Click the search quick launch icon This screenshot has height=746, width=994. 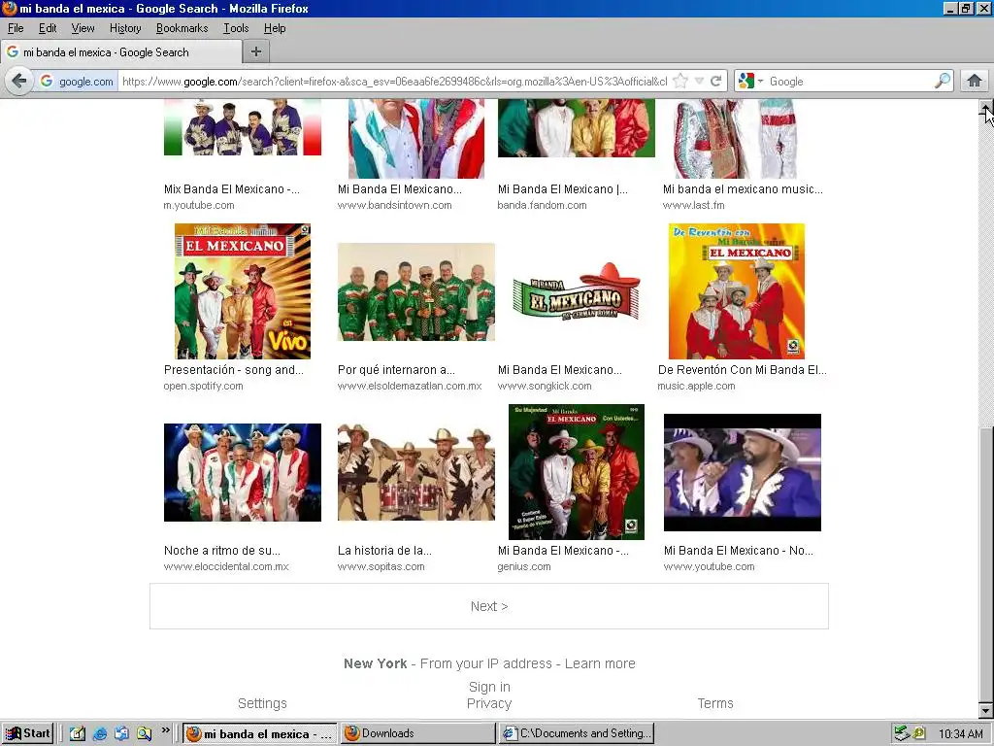(x=144, y=733)
